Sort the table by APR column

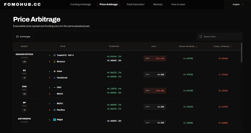[x=155, y=46]
